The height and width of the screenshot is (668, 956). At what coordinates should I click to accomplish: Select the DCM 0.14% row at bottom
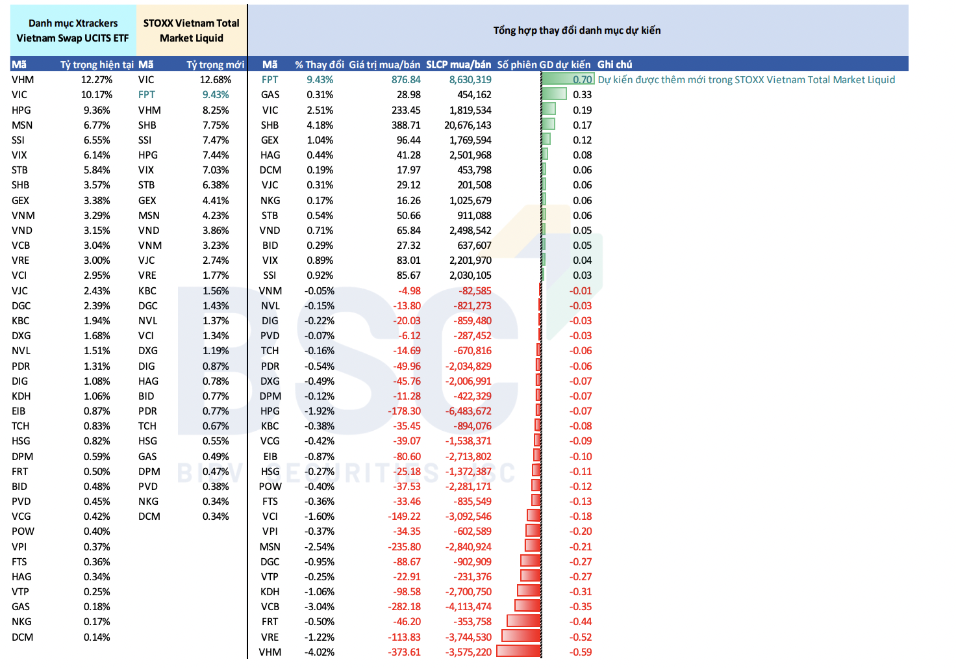(x=61, y=637)
